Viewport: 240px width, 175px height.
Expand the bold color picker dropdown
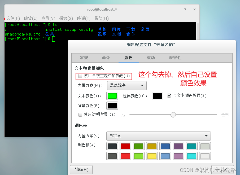[x=157, y=96]
